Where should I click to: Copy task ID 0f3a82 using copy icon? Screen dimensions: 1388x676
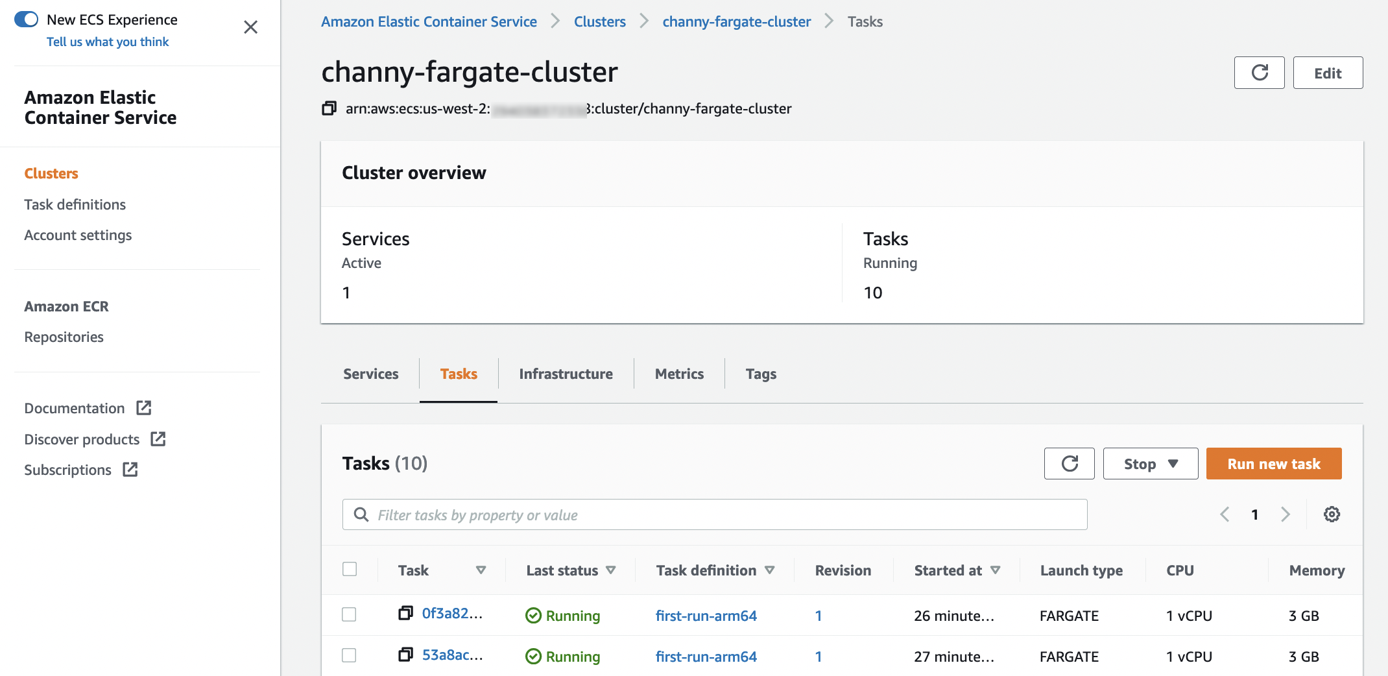coord(405,613)
